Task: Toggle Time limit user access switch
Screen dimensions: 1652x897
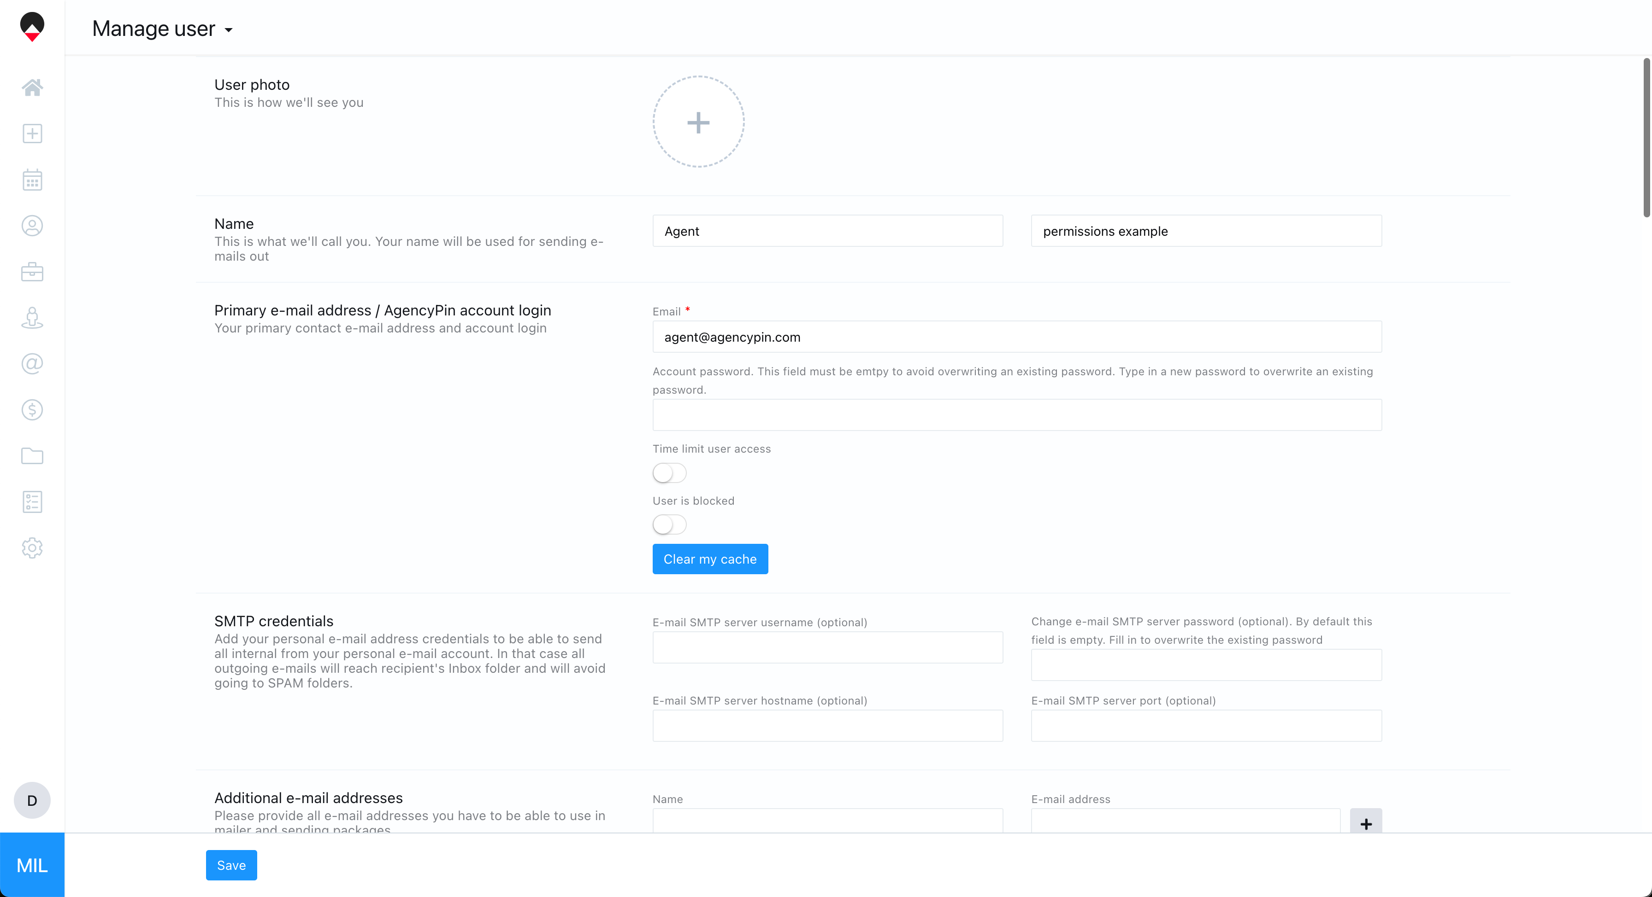Action: click(670, 473)
